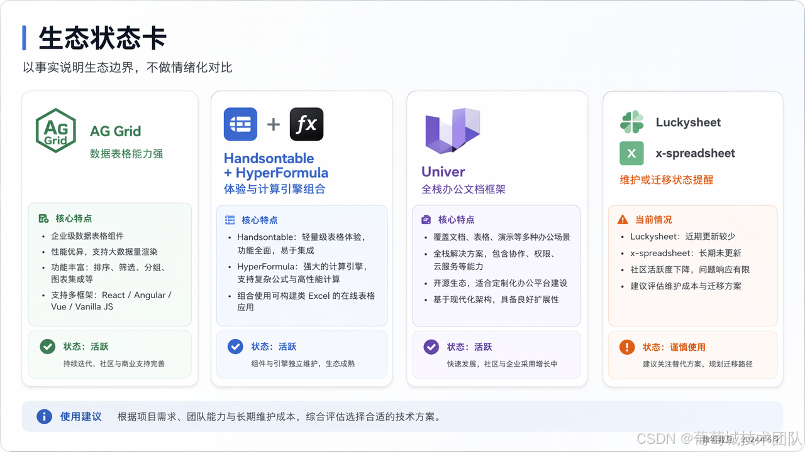805x452 pixels.
Task: Click the Luckysheet clover logo
Action: pos(631,122)
